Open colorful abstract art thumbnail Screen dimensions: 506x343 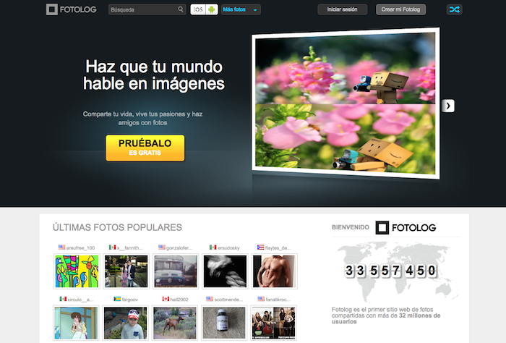77,271
